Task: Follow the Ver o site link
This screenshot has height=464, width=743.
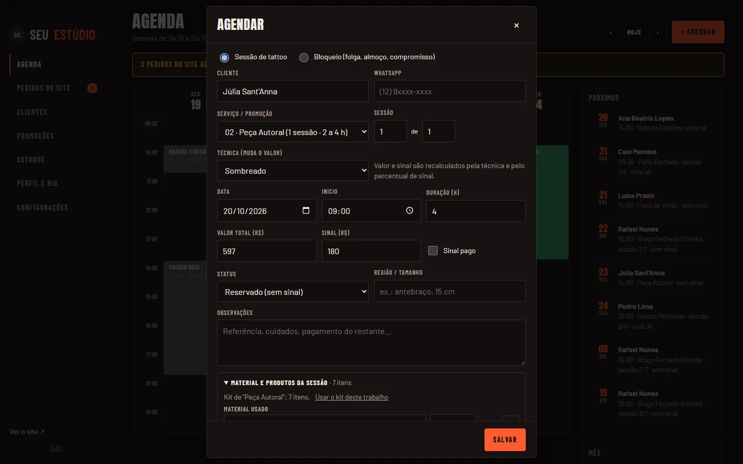Action: click(27, 432)
